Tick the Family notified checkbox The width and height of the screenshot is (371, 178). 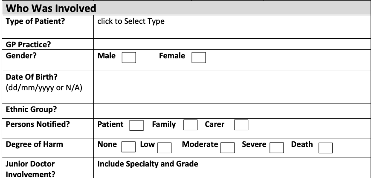point(190,125)
